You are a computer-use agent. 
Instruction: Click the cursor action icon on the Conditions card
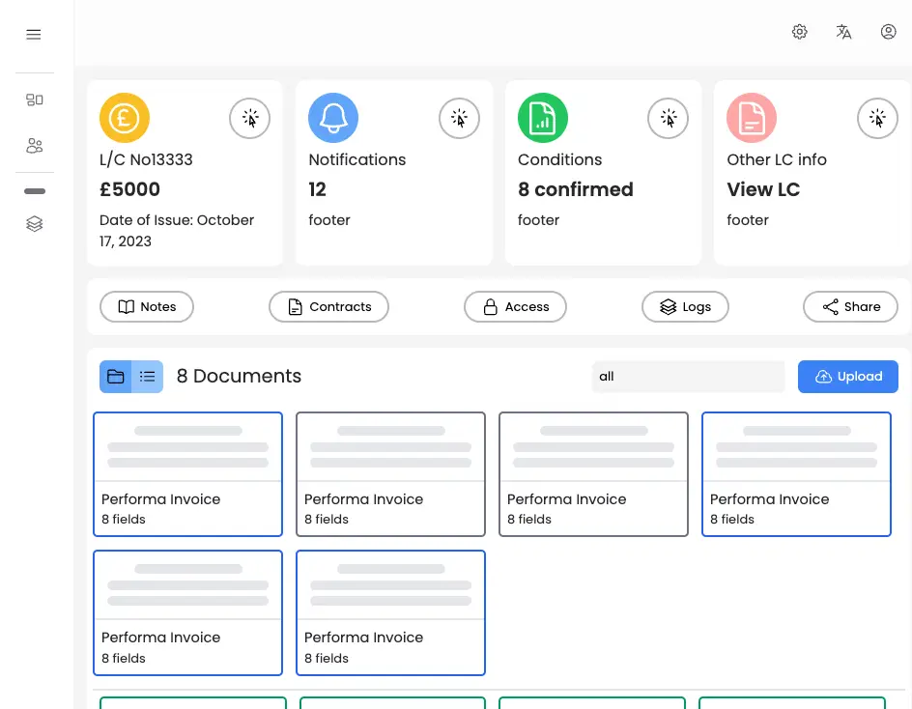point(669,118)
